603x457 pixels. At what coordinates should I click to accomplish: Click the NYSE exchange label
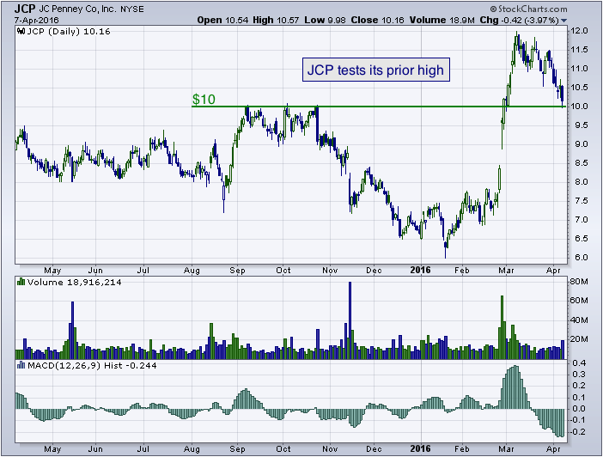132,9
